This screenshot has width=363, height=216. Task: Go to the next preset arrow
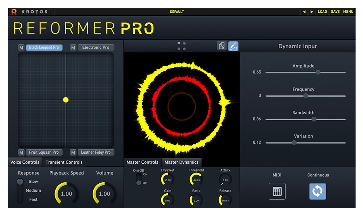coord(312,12)
